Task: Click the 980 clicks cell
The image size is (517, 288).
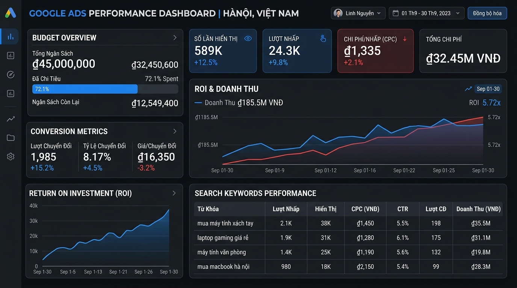Action: click(286, 267)
